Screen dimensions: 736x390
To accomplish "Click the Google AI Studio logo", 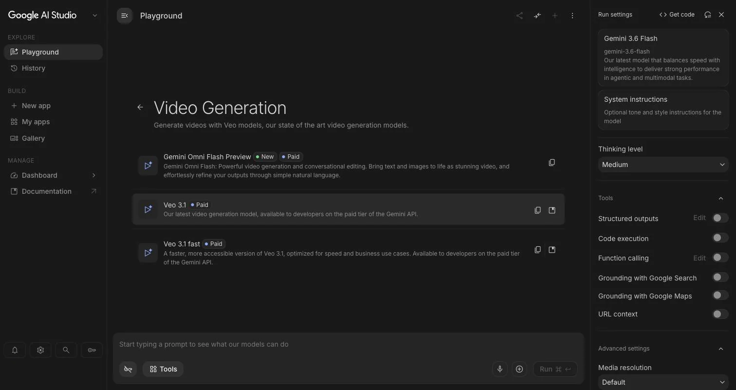I will point(42,16).
